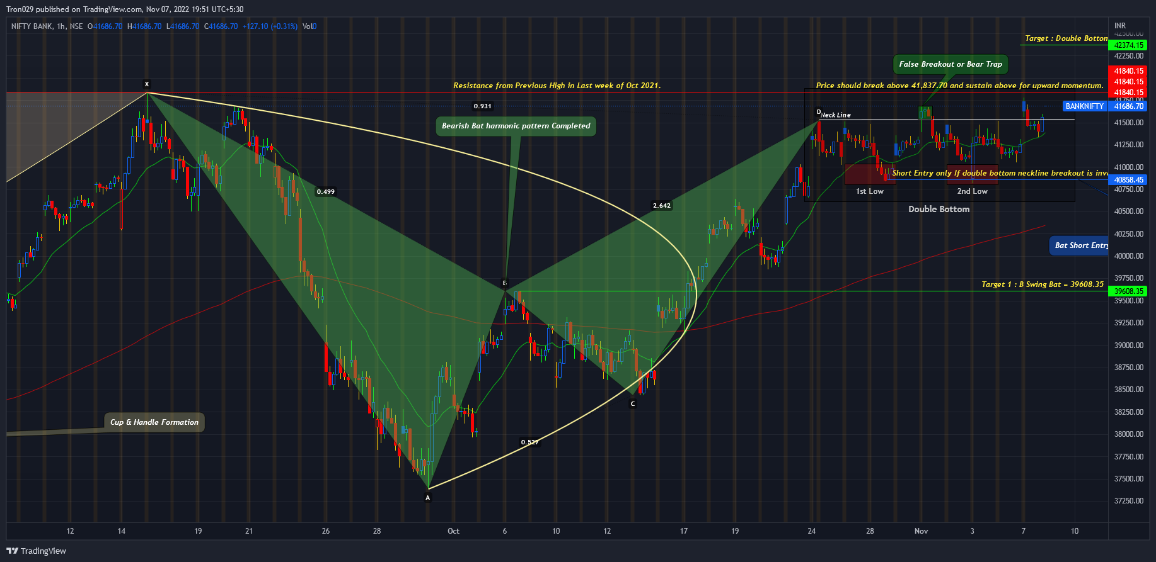
Task: Click the 7 date on the time axis
Action: tap(1024, 531)
